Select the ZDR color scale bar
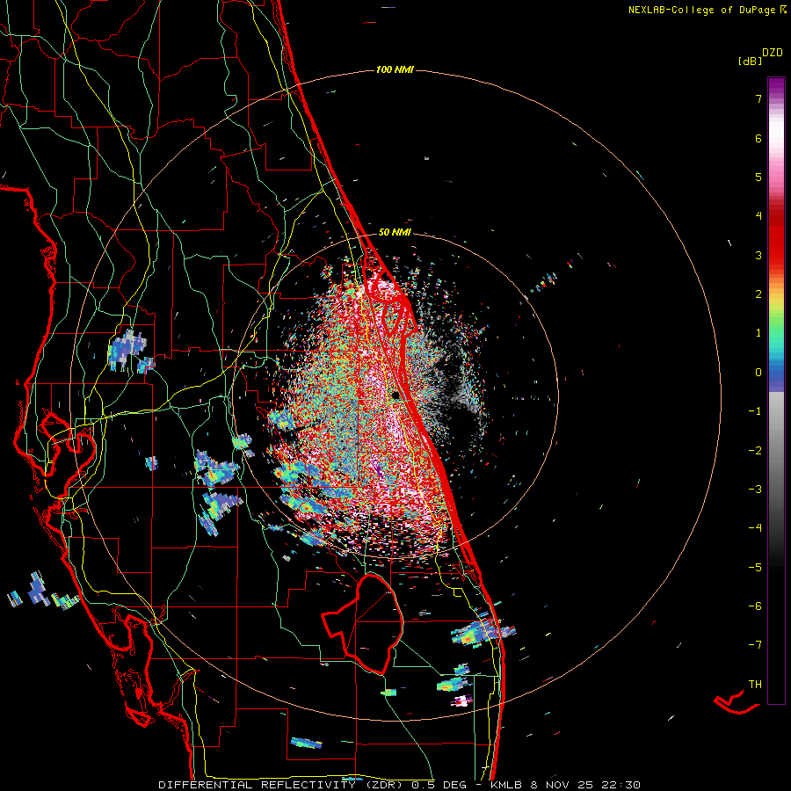The width and height of the screenshot is (791, 791). (776, 390)
